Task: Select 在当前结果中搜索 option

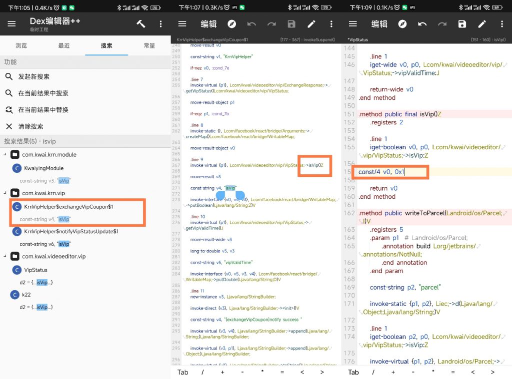Action: pyautogui.click(x=43, y=93)
